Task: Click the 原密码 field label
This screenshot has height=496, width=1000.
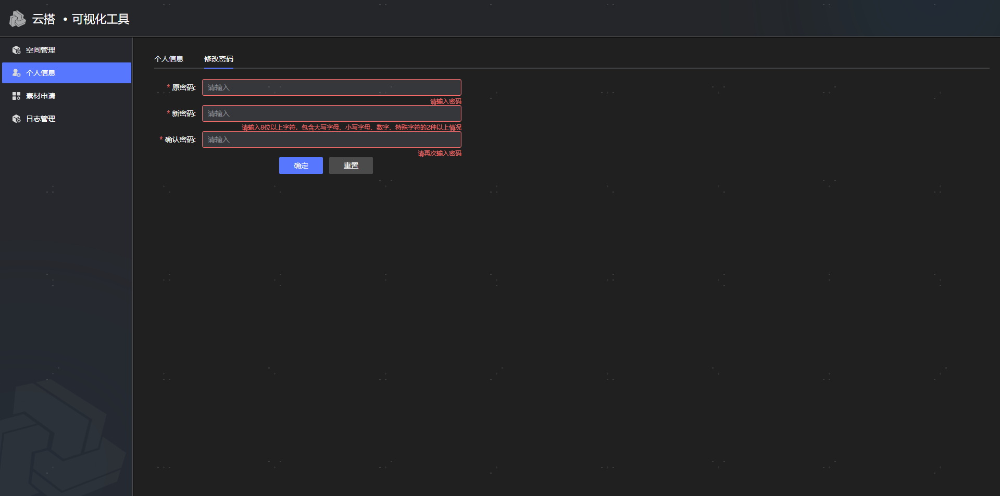Action: 183,87
